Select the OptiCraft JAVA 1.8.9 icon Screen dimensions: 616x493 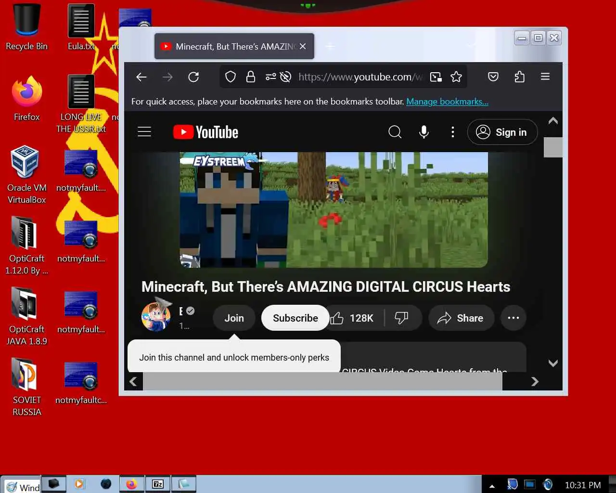pos(26,316)
